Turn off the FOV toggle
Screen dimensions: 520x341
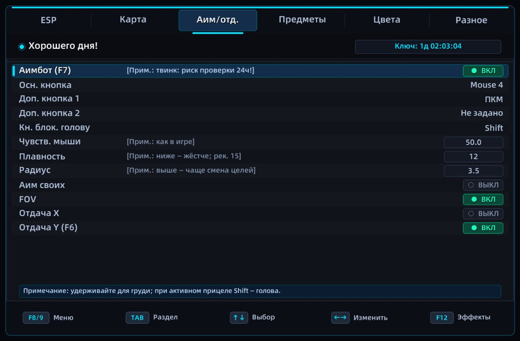click(x=483, y=199)
